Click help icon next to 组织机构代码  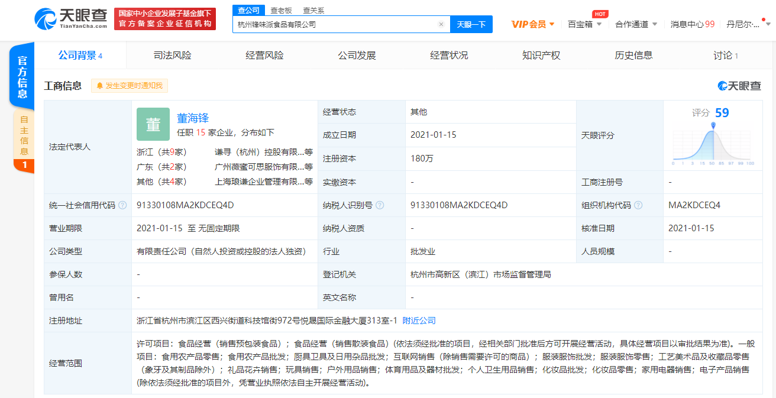[x=638, y=205]
